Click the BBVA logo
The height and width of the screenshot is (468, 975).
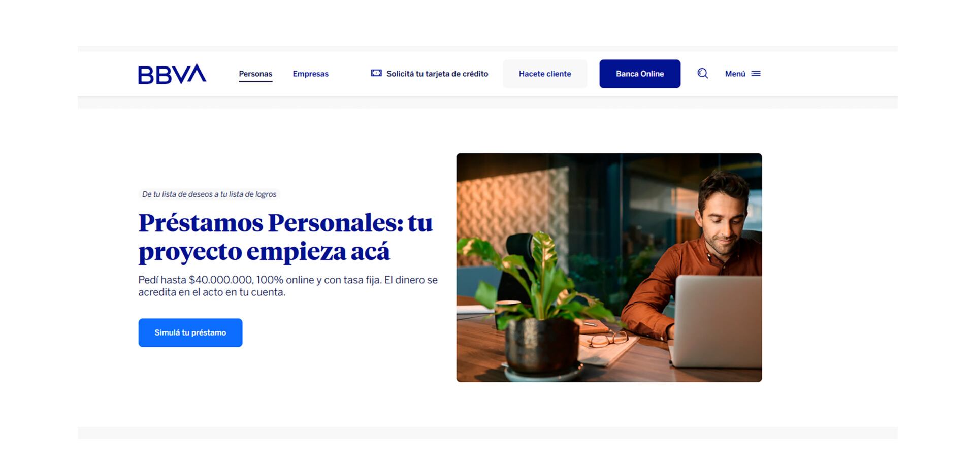[172, 74]
